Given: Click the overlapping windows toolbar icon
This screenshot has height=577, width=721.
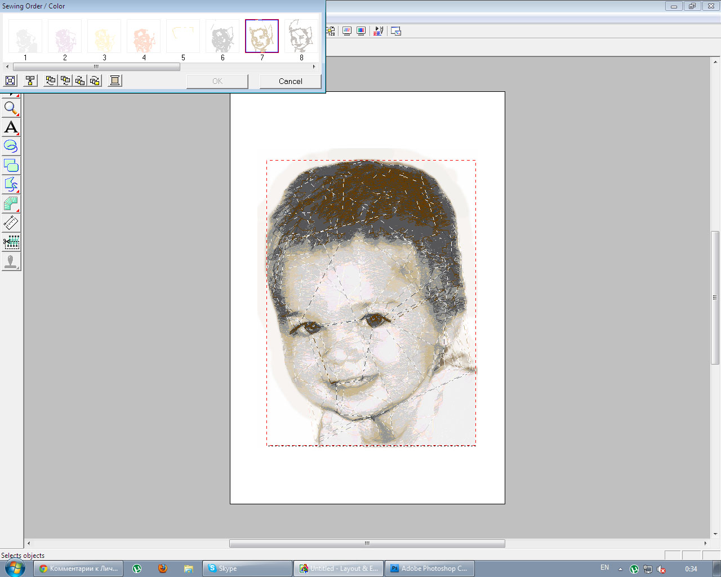Looking at the screenshot, I should [x=396, y=31].
